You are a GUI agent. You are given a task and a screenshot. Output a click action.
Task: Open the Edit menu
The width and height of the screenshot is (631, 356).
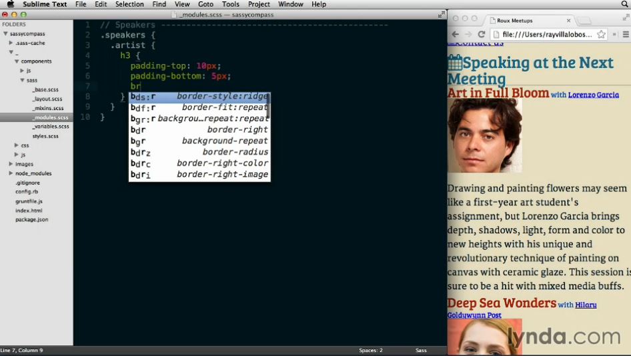(x=101, y=4)
